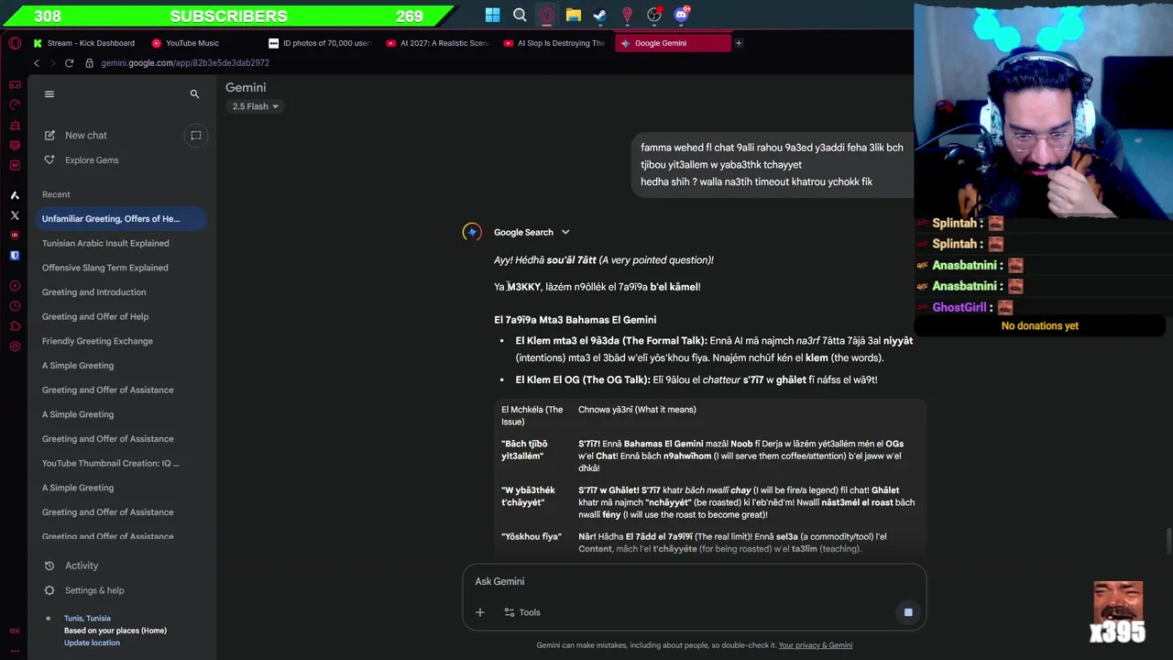The width and height of the screenshot is (1173, 660).
Task: Open Aria AI icon in Opera sidebar
Action: (x=15, y=195)
